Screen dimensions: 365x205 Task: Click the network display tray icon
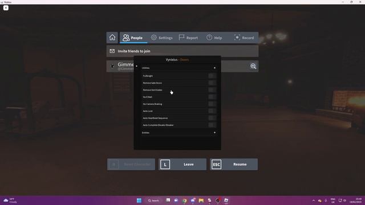(x=340, y=200)
